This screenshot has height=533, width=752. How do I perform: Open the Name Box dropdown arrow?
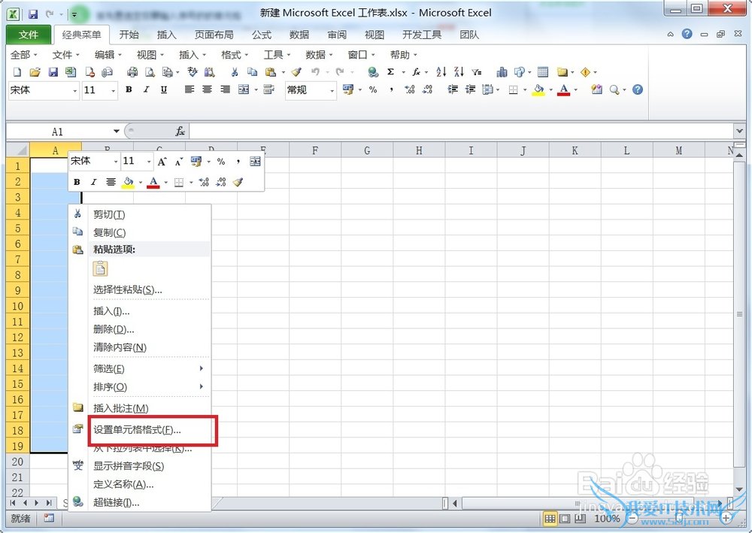[x=116, y=132]
